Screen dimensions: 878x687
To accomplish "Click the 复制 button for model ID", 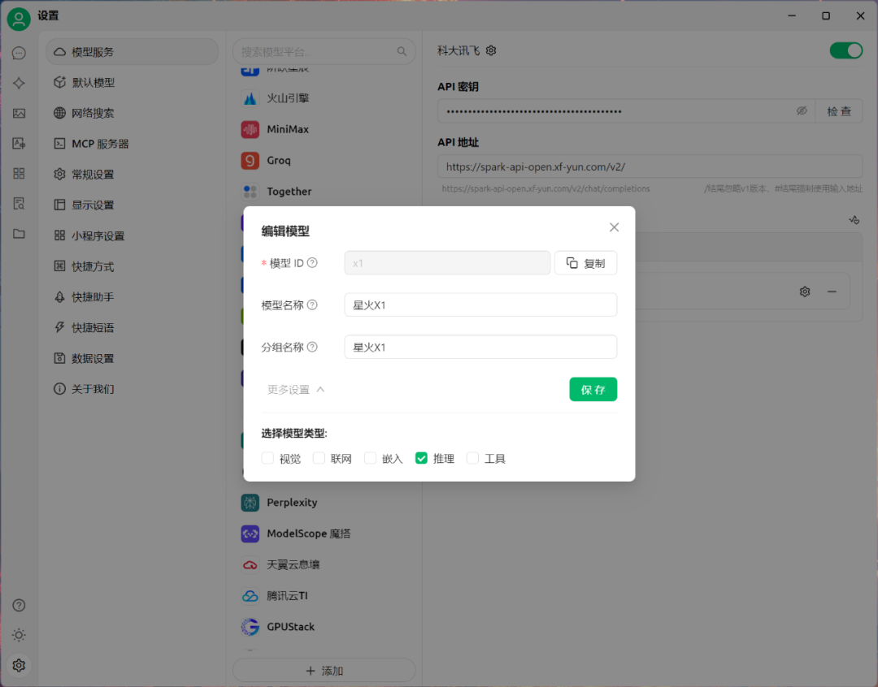I will [585, 263].
